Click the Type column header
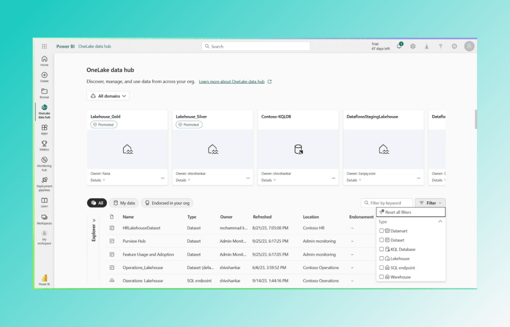 tap(192, 217)
